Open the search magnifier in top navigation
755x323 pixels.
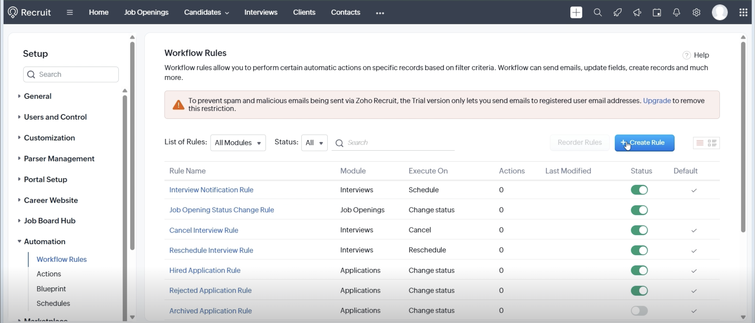(598, 12)
